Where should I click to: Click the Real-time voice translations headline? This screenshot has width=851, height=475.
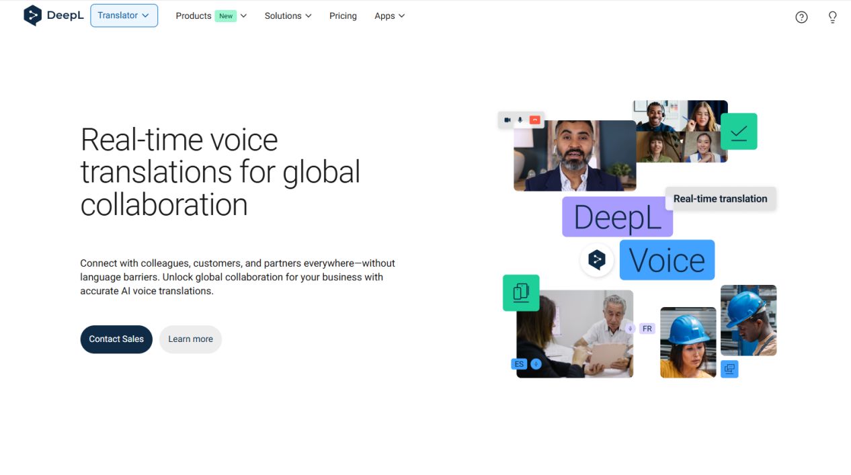[220, 172]
